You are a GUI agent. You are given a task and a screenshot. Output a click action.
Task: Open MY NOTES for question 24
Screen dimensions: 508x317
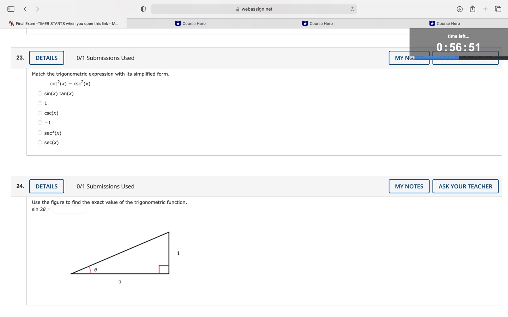(x=409, y=186)
